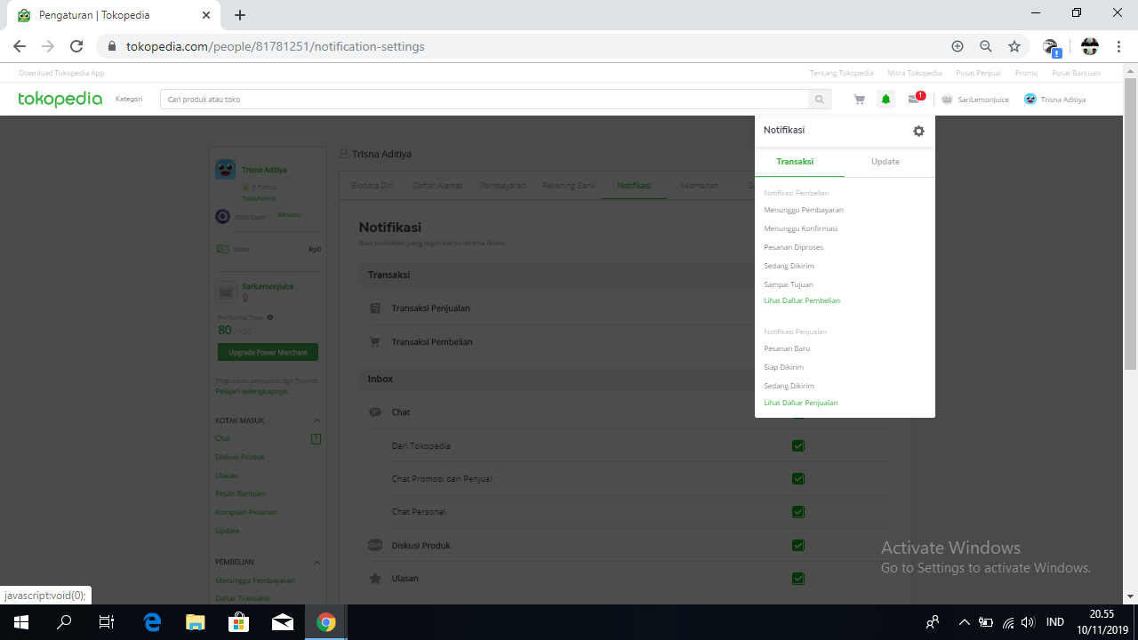Open Siap Dikirim in popup
This screenshot has width=1138, height=640.
(x=783, y=367)
